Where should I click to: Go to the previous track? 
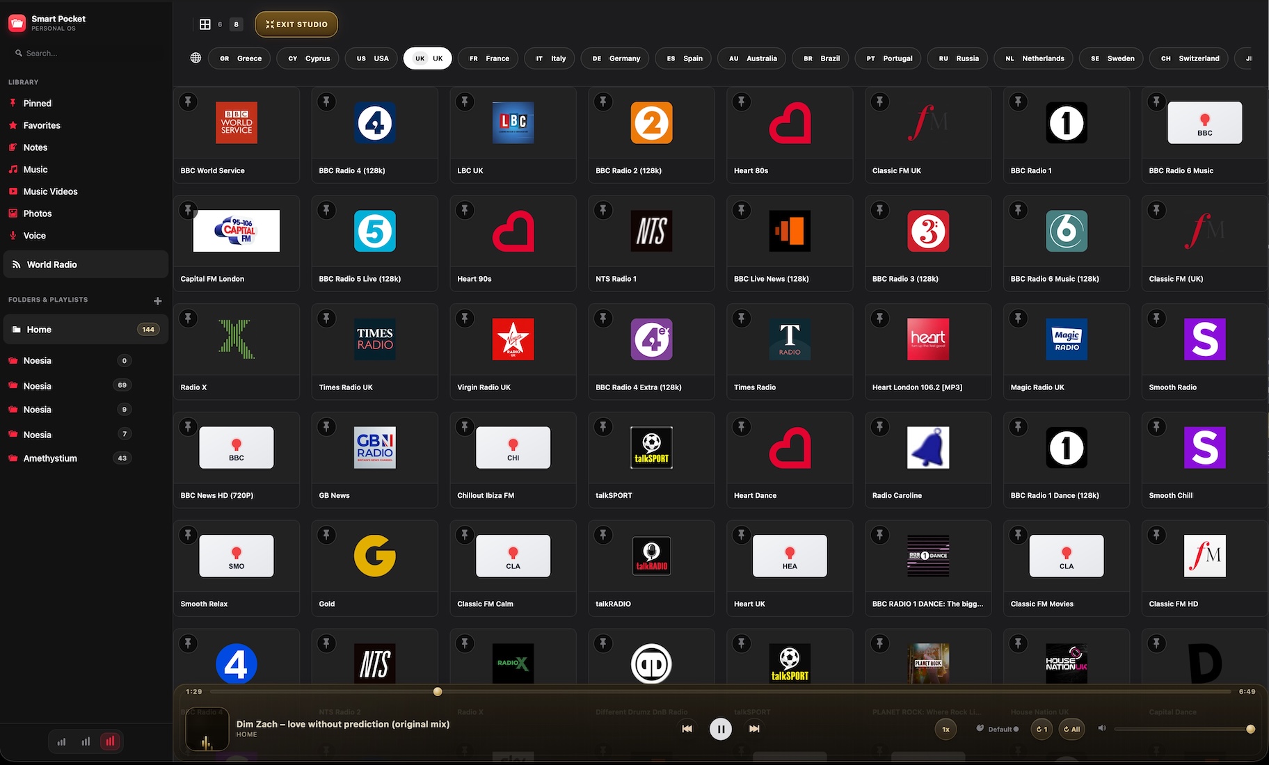tap(687, 728)
